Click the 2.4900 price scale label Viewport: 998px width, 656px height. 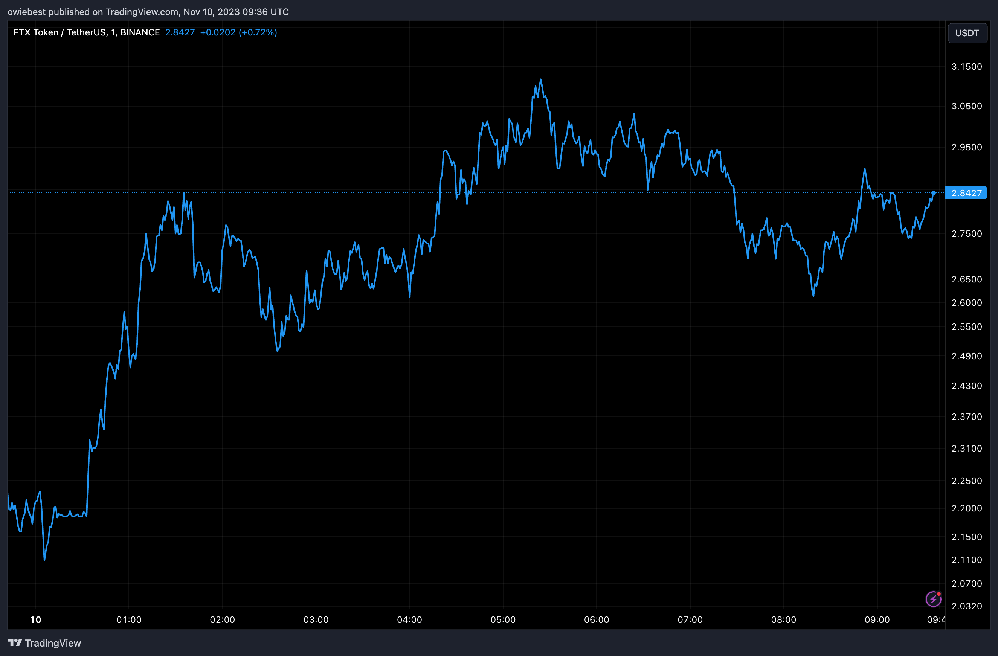[966, 356]
